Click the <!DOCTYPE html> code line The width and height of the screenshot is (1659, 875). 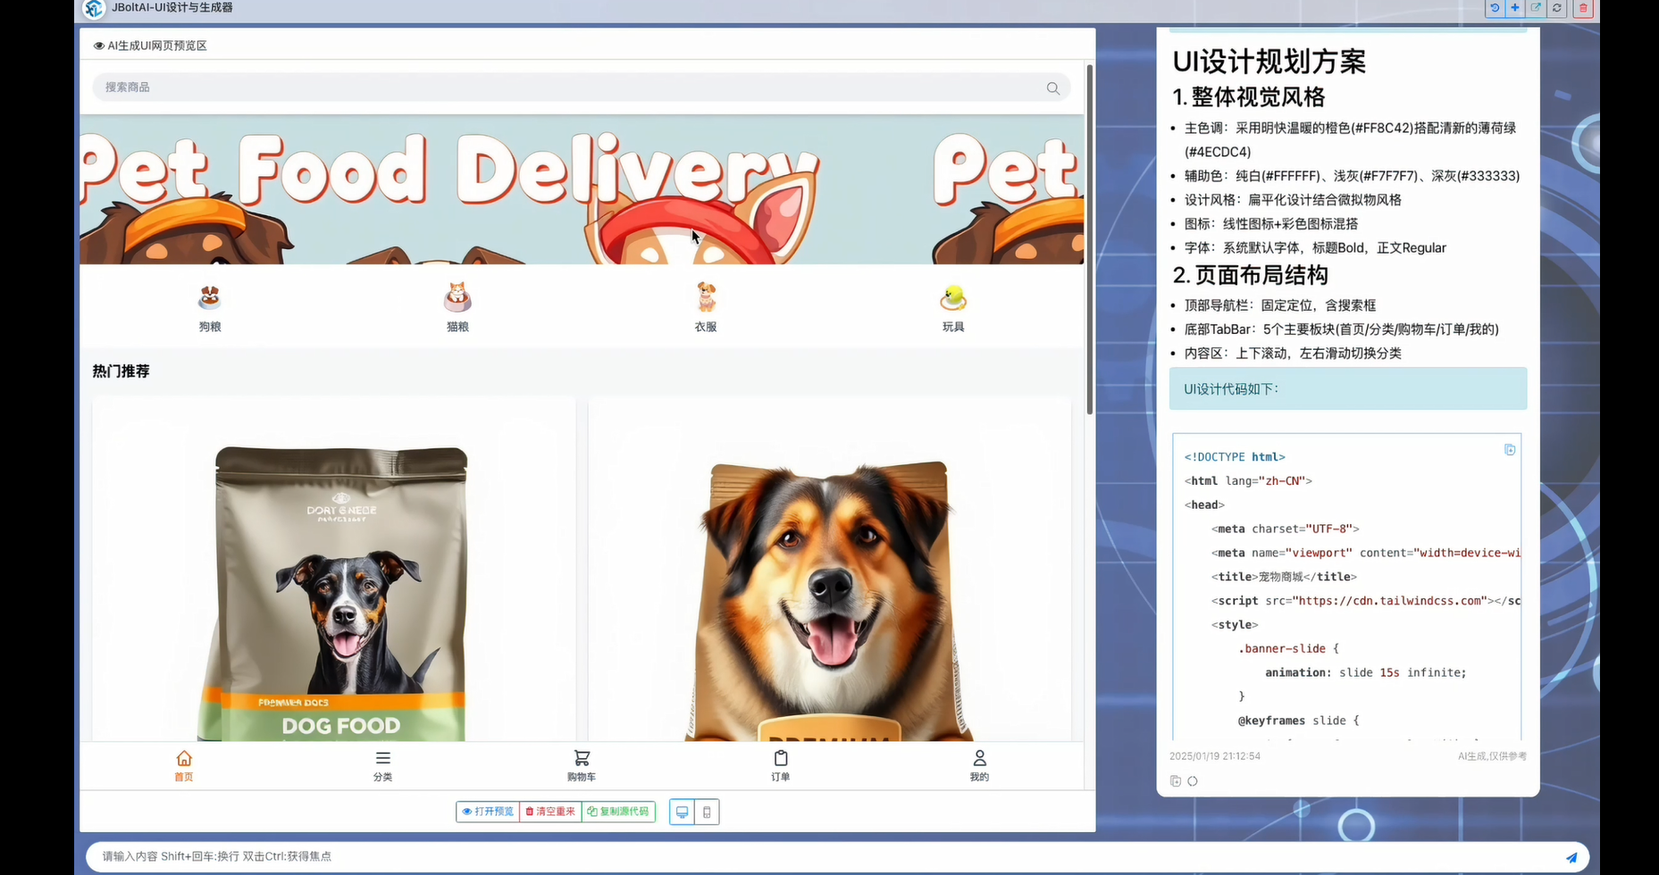[x=1235, y=457]
